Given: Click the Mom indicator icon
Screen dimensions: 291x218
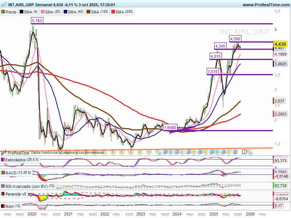Looking at the screenshot, I should tap(3, 206).
